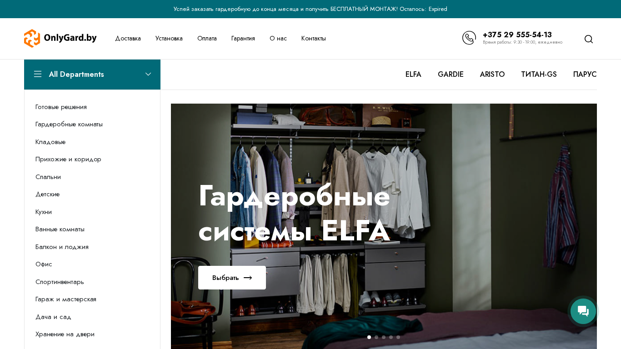Jump to the last carousel slide dot

pyautogui.click(x=398, y=337)
